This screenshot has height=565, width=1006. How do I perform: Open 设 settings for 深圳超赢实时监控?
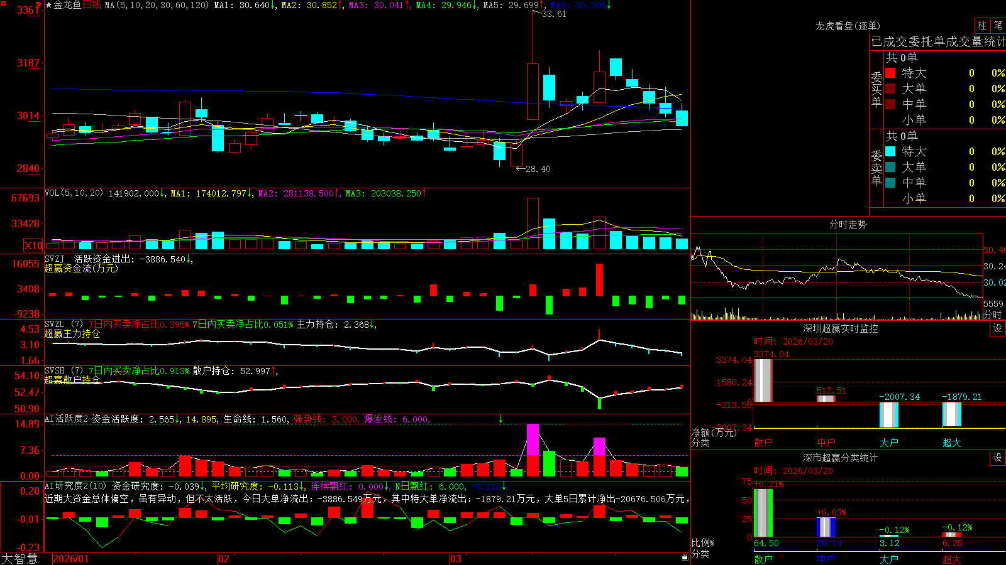coord(998,328)
